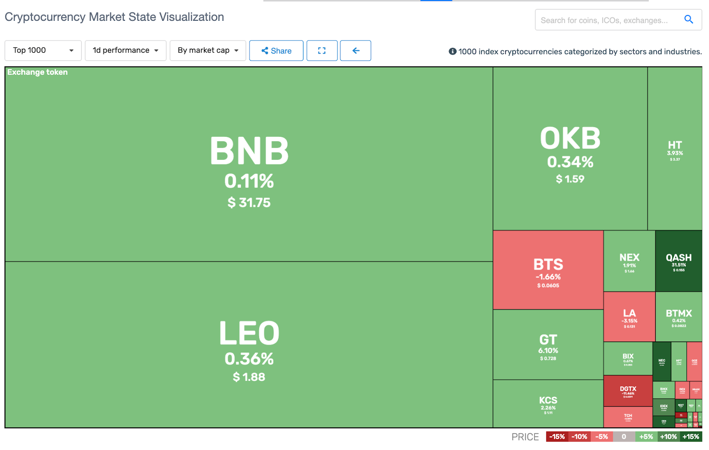Expand the By market cap dropdown

pos(208,50)
